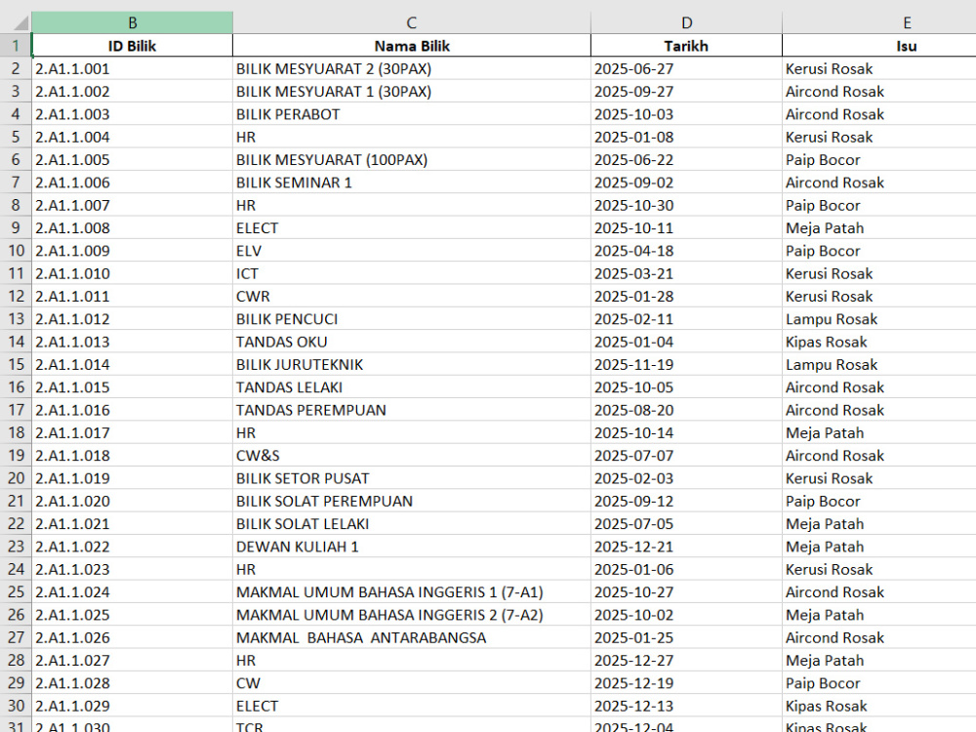
Task: Select cell 'BILIK MESYUARAT 2 (30PAX)'
Action: click(412, 68)
